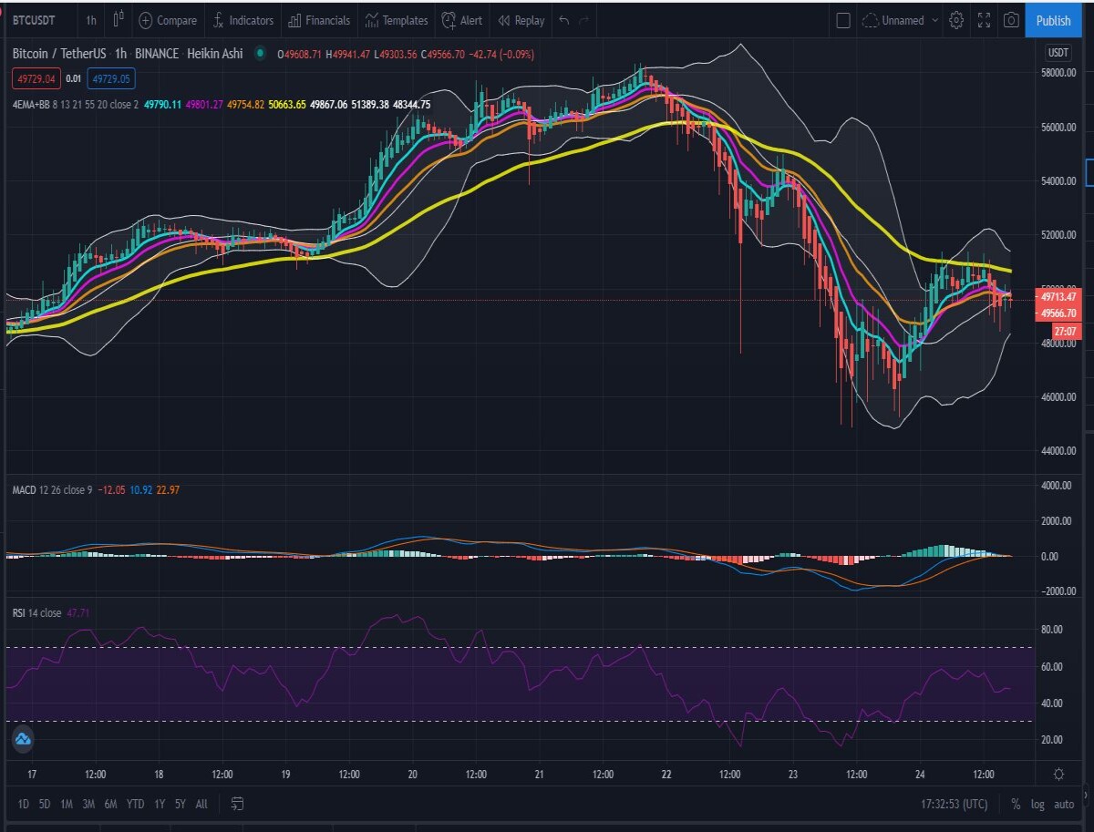Screen dimensions: 1094x832
Task: Open the candlestick chart type selector
Action: (119, 19)
